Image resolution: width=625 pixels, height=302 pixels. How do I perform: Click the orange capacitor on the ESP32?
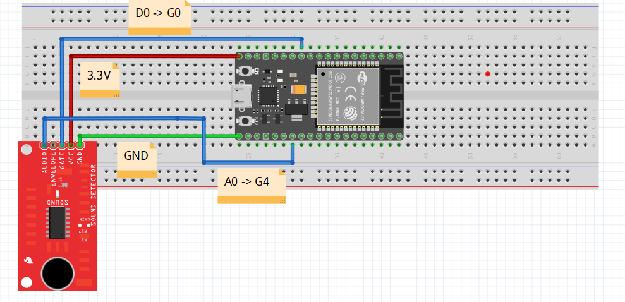[x=298, y=90]
